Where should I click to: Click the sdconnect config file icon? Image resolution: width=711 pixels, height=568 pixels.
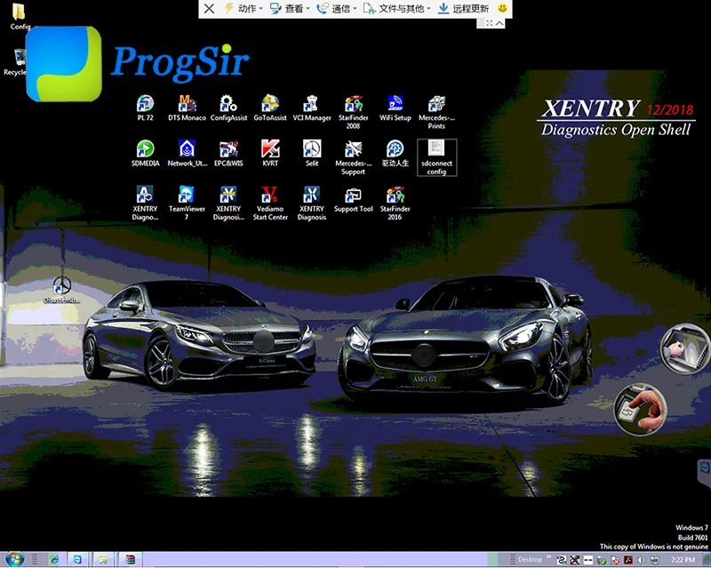click(436, 157)
